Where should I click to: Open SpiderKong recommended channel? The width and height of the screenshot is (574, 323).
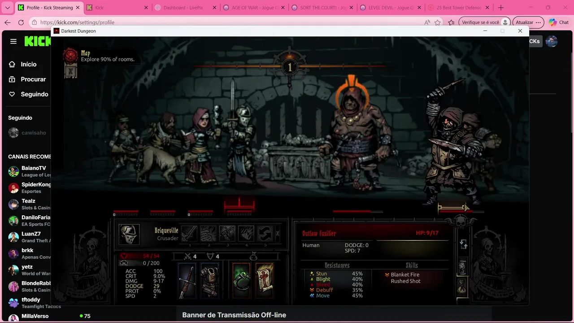[30, 188]
